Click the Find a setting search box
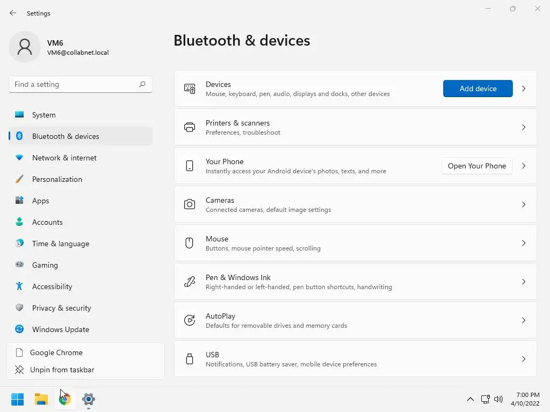The image size is (550, 412). coord(75,84)
